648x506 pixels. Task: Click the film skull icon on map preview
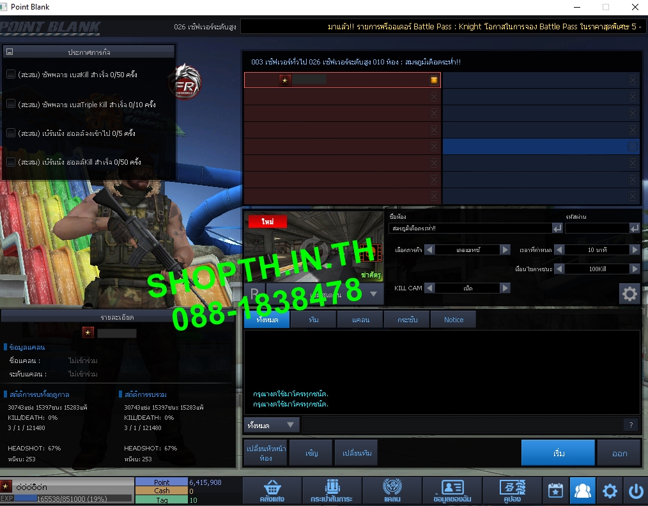click(x=370, y=252)
